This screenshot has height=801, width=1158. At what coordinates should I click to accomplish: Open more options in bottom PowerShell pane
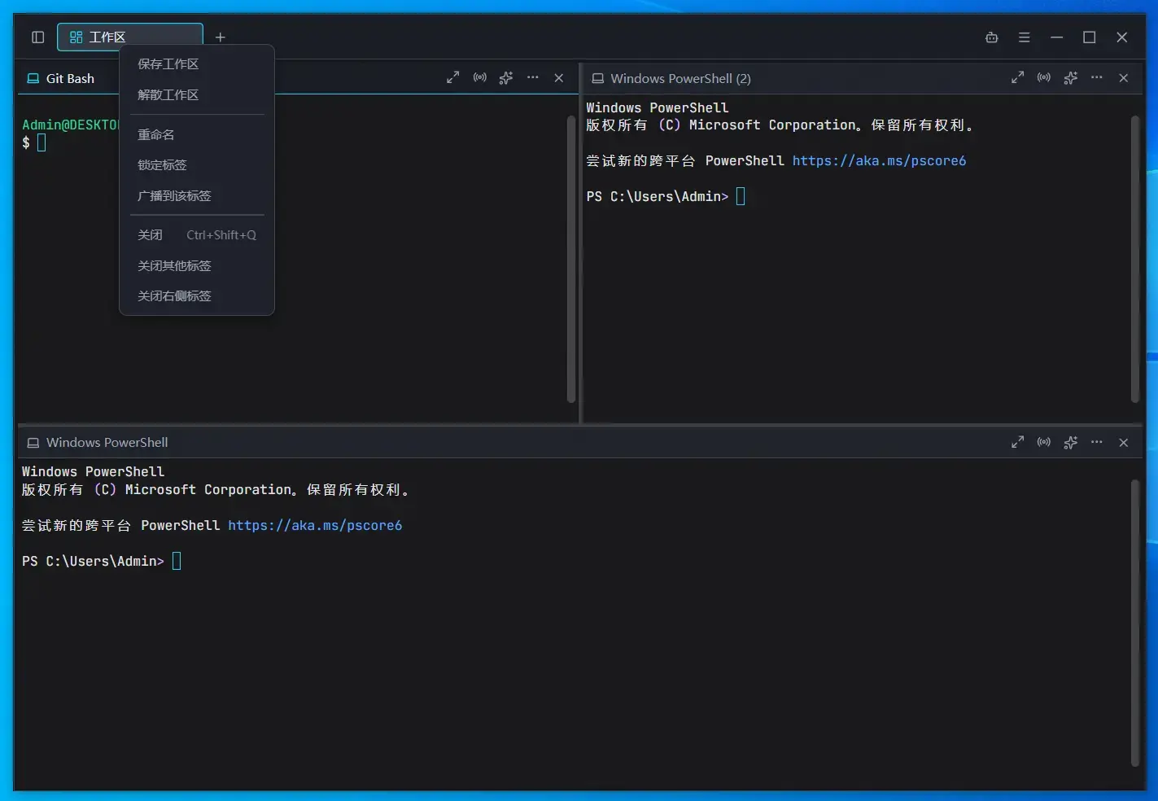tap(1097, 442)
